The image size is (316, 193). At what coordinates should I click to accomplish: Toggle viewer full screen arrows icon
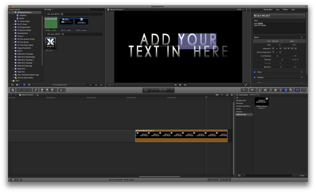[x=246, y=85]
